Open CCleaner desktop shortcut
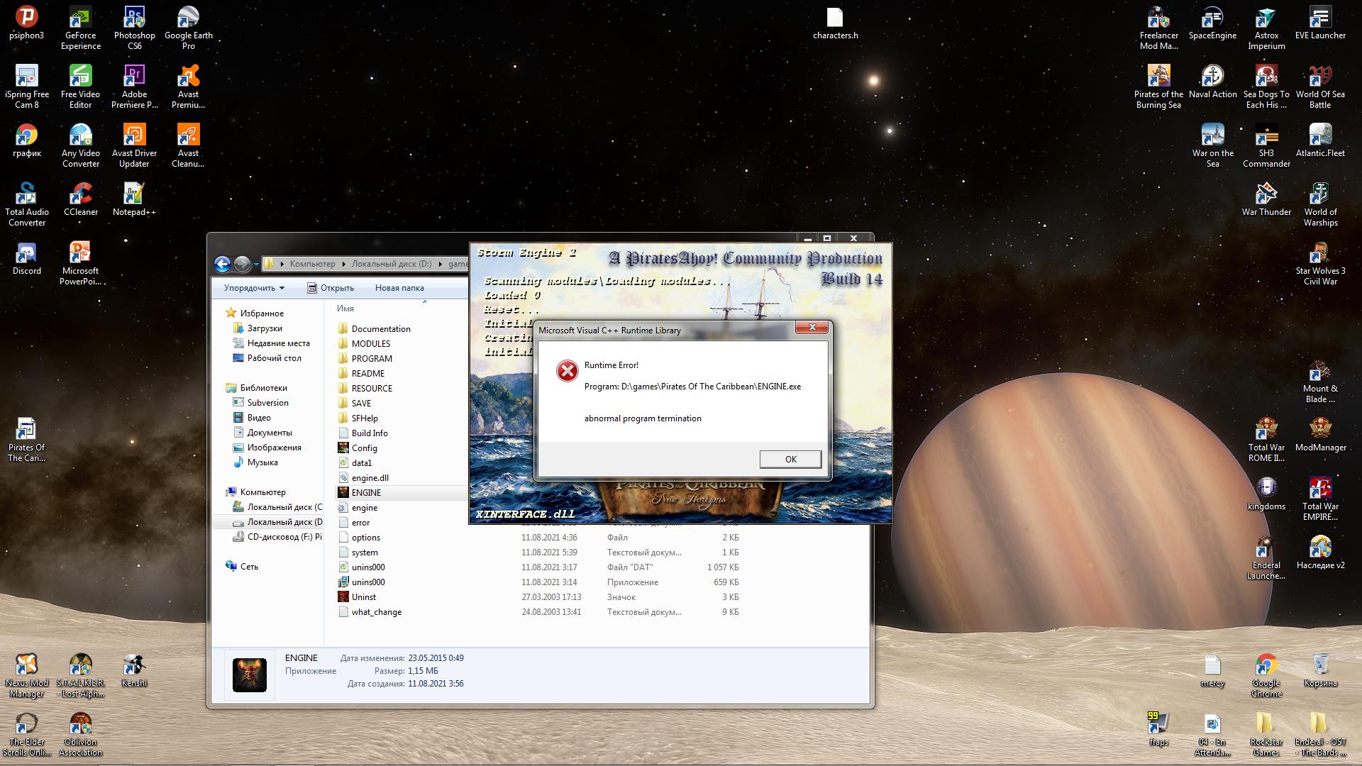The height and width of the screenshot is (766, 1362). click(x=81, y=199)
